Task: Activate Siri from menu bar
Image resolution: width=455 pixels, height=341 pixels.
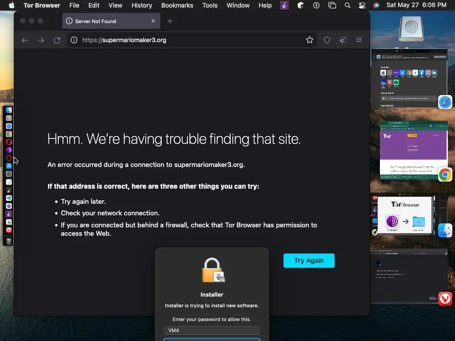Action: [376, 5]
